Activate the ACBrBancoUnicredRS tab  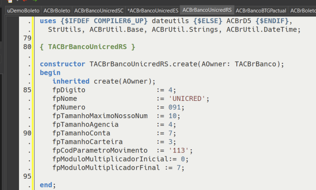pyautogui.click(x=207, y=10)
